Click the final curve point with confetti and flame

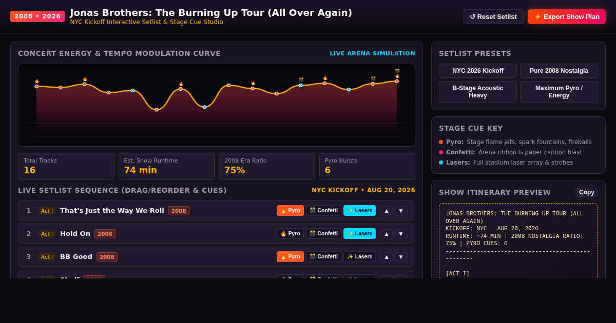(x=397, y=81)
